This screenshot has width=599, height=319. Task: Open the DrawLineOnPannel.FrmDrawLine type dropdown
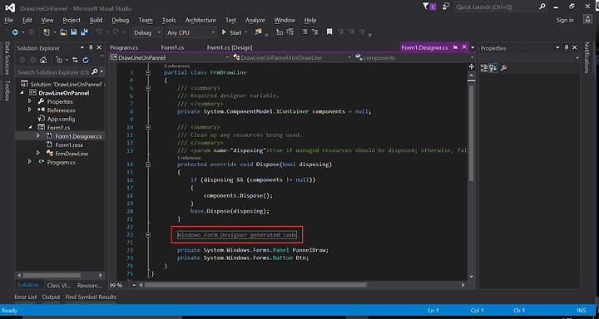[292, 57]
